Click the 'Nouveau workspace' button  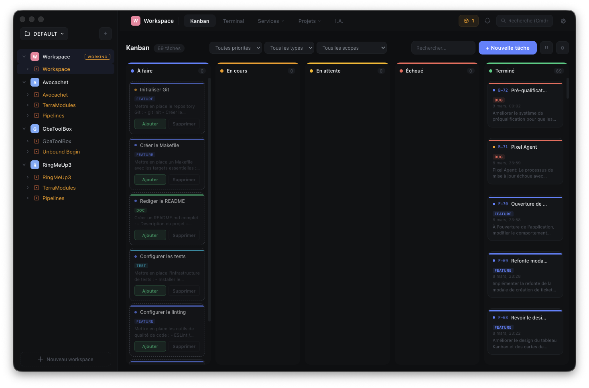[x=65, y=359]
